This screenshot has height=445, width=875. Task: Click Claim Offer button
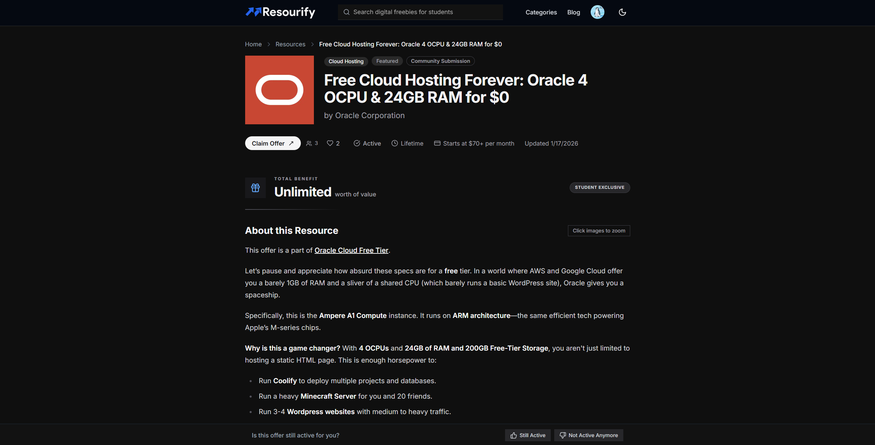coord(272,143)
